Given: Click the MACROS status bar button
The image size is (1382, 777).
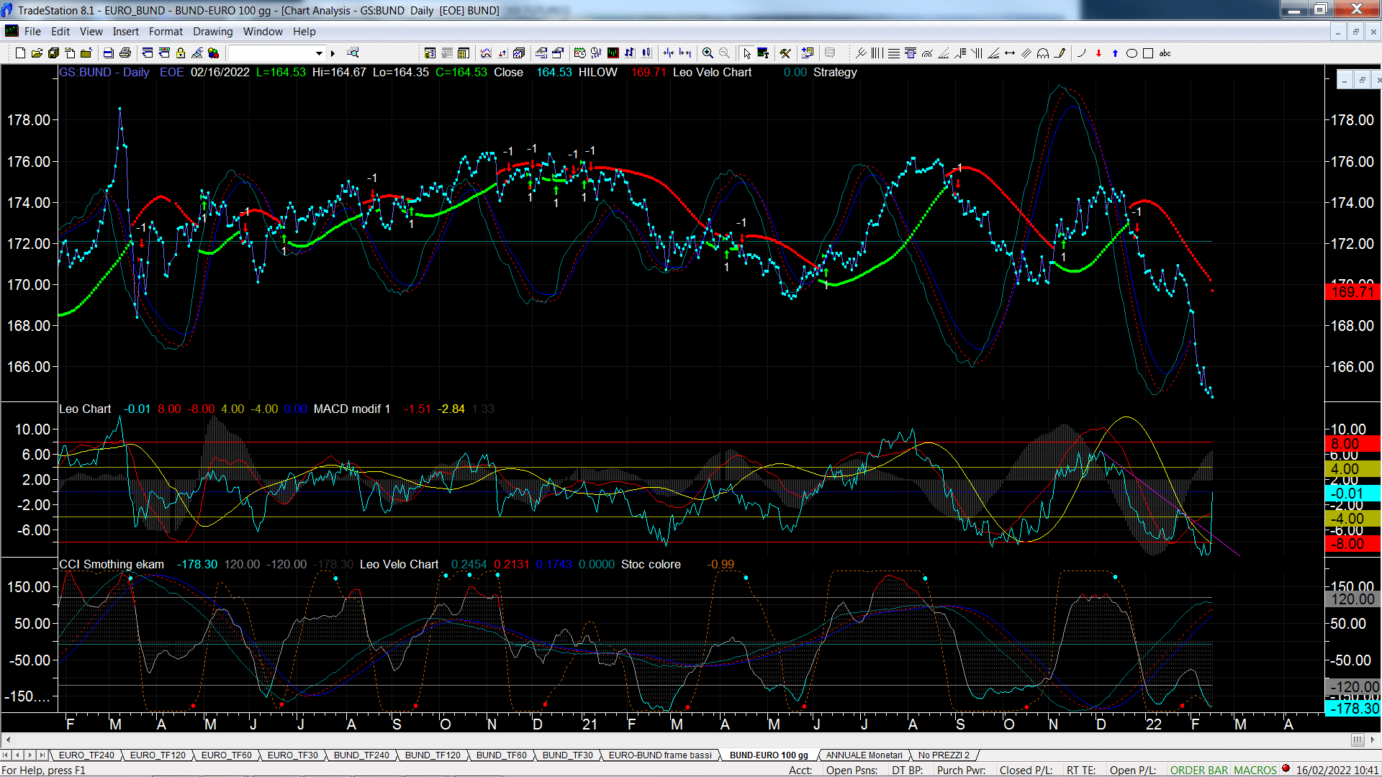Looking at the screenshot, I should click(x=1255, y=770).
